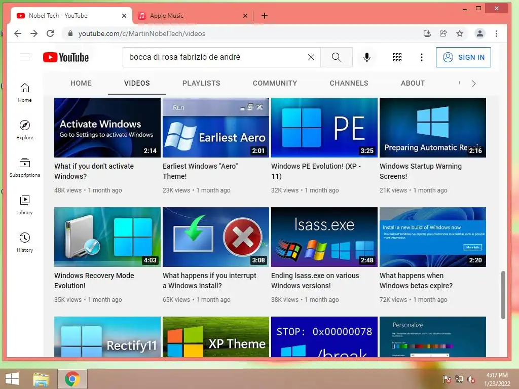519x389 pixels.
Task: Open Explore in left sidebar
Action: coord(25,130)
